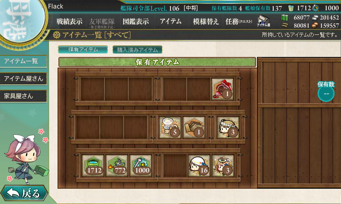Click the wooden planks item with count 1
This screenshot has width=341, height=204.
pyautogui.click(x=194, y=127)
